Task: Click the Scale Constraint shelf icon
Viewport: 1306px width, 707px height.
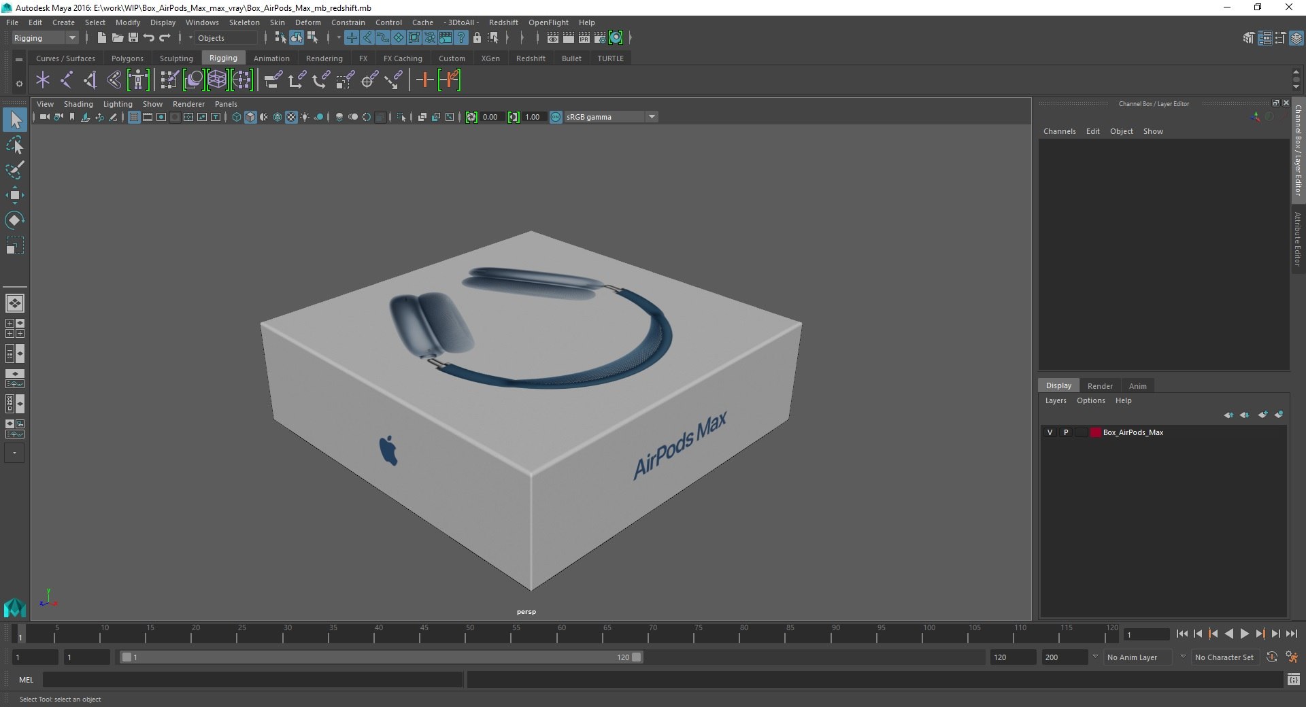Action: [x=345, y=80]
